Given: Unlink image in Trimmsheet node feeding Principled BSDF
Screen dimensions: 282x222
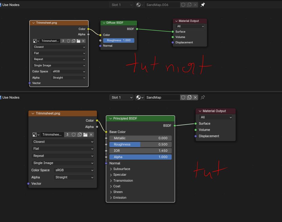Looking at the screenshot, I should (x=91, y=135).
